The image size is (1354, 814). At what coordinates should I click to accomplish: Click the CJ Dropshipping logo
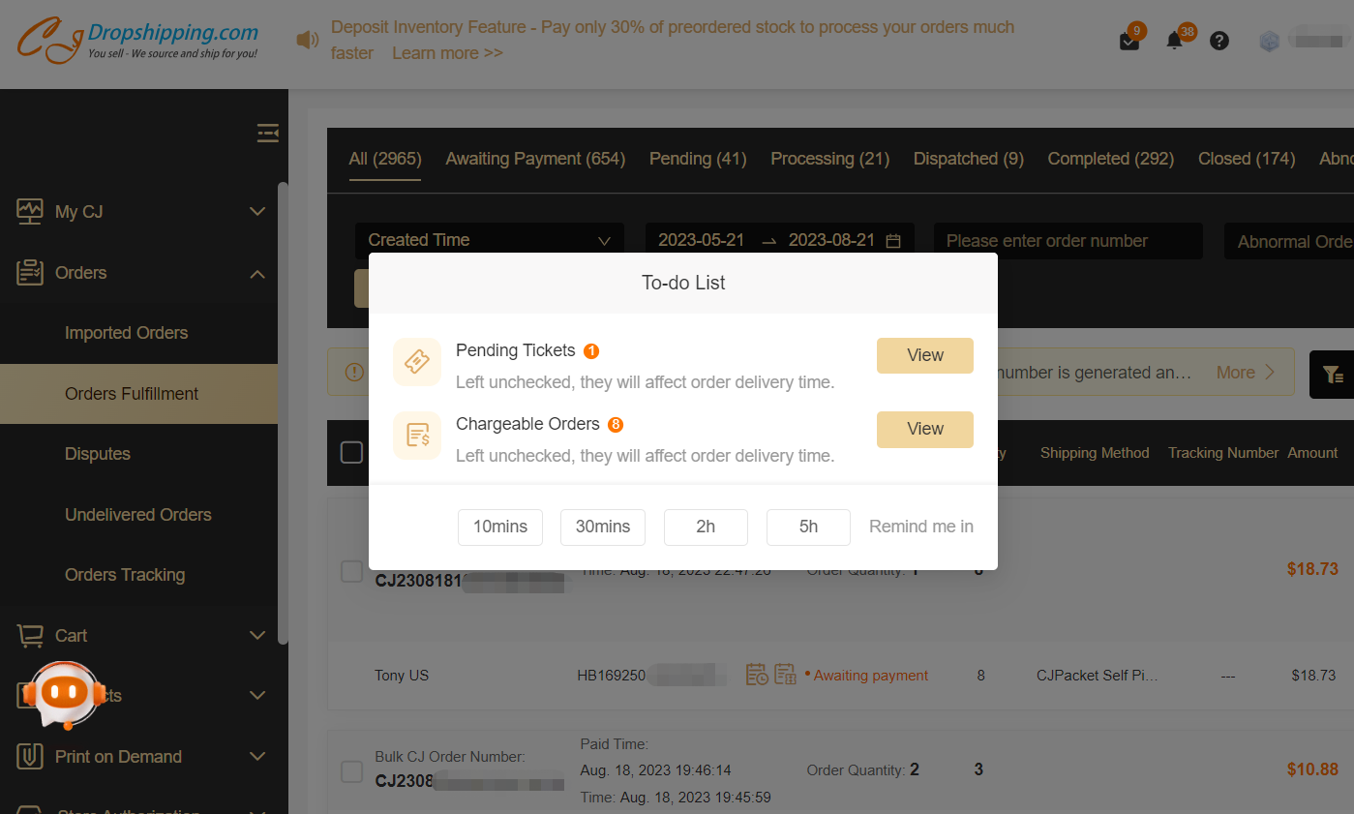[137, 41]
